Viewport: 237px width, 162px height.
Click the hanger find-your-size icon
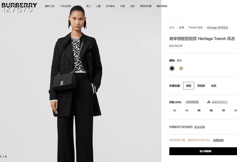tap(209, 102)
